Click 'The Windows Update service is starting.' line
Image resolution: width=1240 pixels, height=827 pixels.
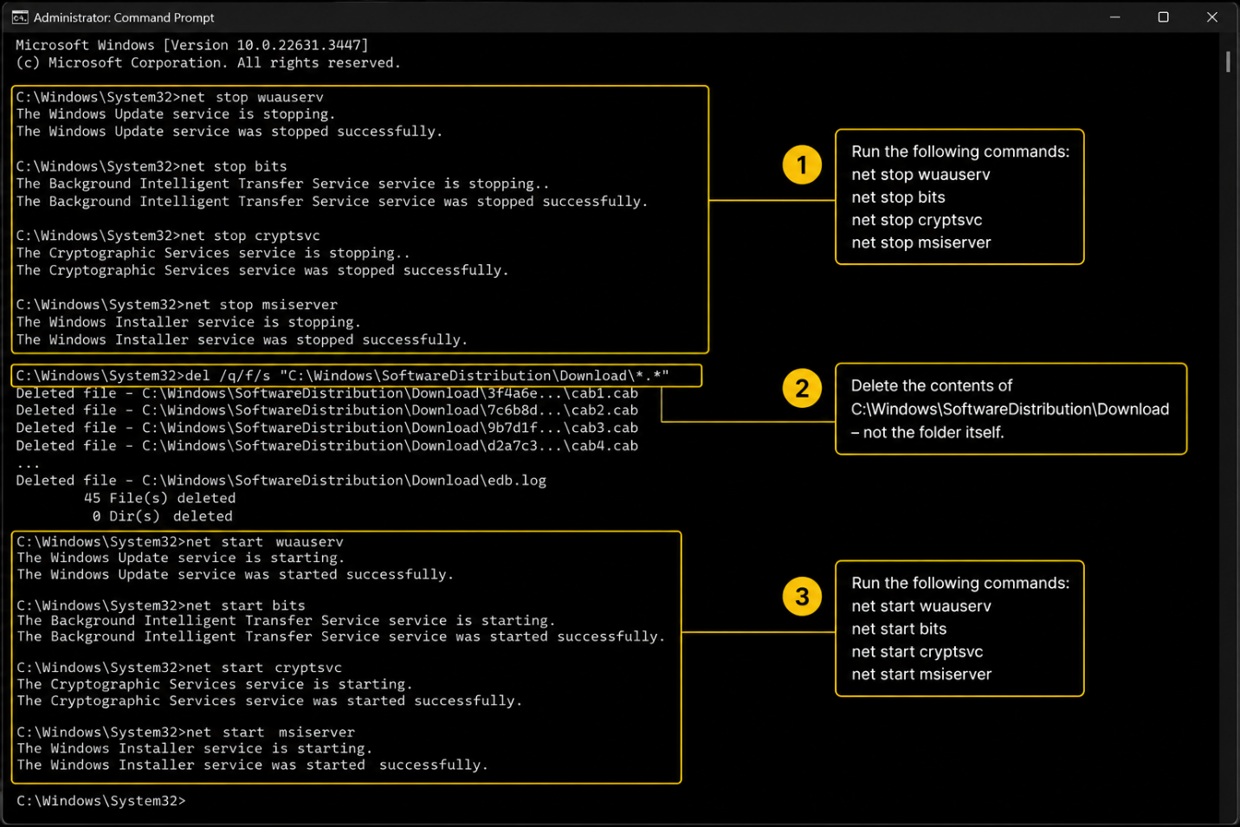click(181, 559)
